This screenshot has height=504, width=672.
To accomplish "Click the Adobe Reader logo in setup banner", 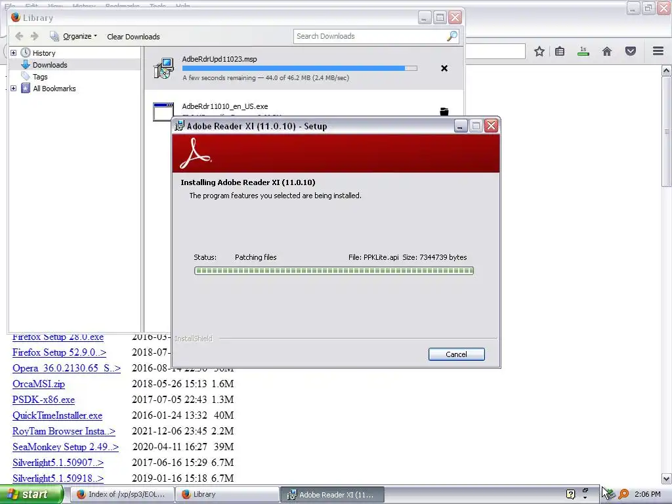I will coord(196,154).
